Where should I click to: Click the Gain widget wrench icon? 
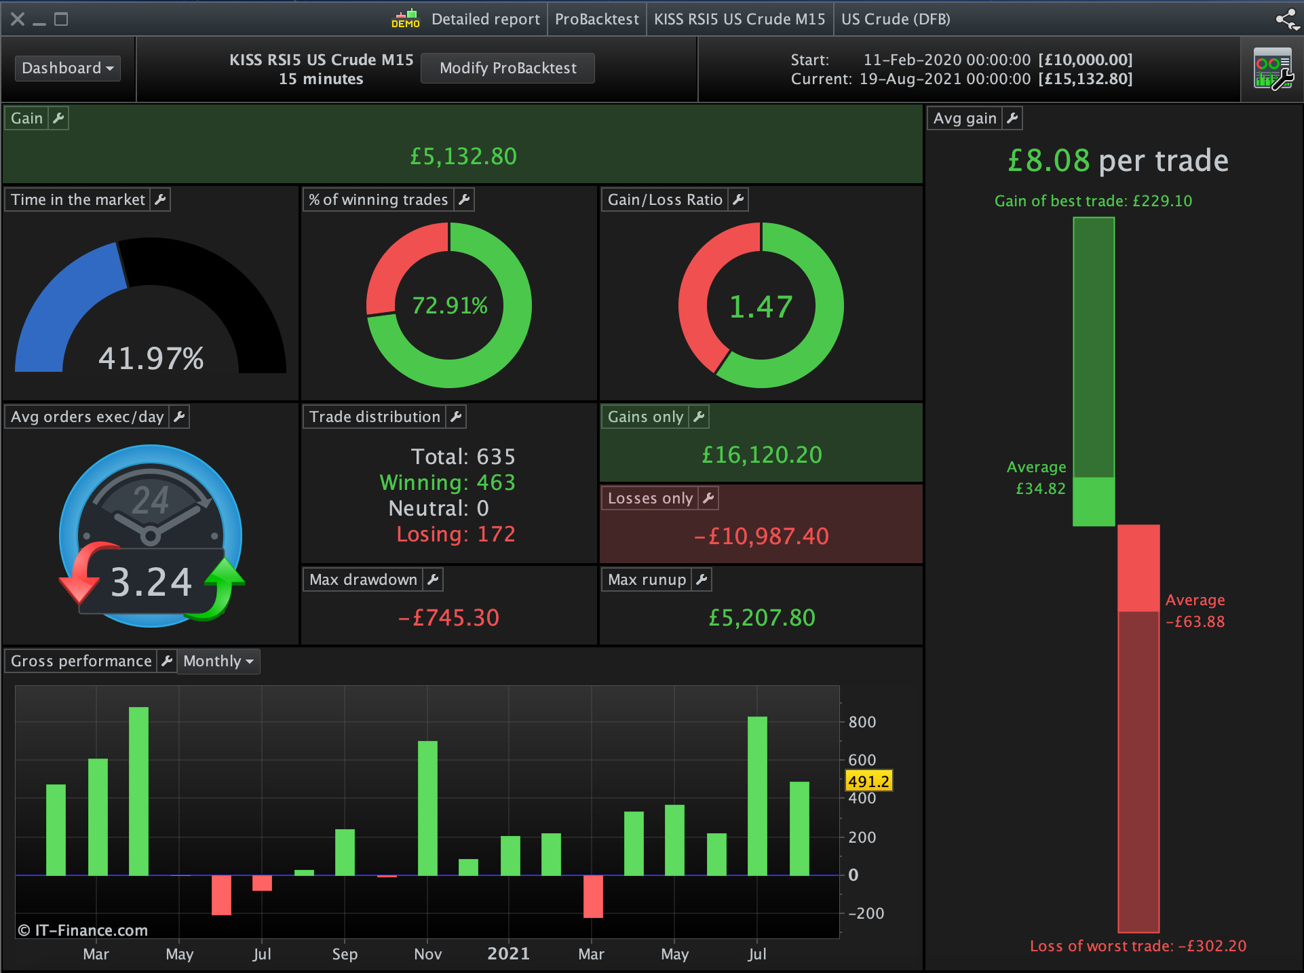[x=58, y=118]
